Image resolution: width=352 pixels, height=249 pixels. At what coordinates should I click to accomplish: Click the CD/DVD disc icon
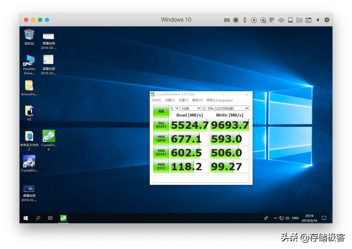[254, 20]
